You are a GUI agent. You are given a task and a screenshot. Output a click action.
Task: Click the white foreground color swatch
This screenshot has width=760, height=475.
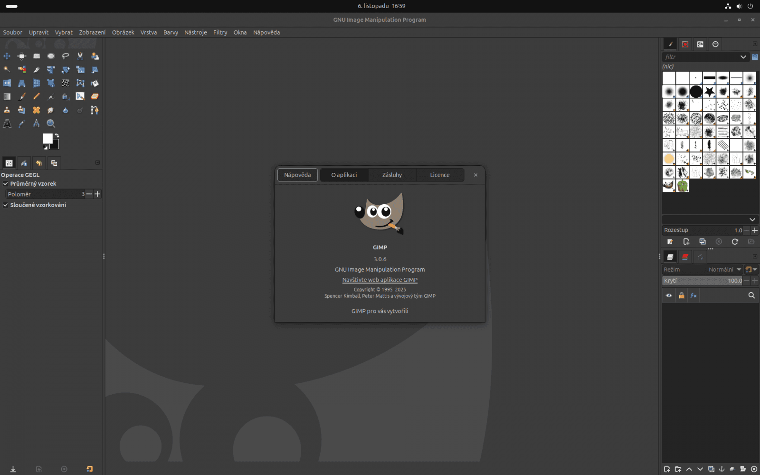tap(47, 138)
